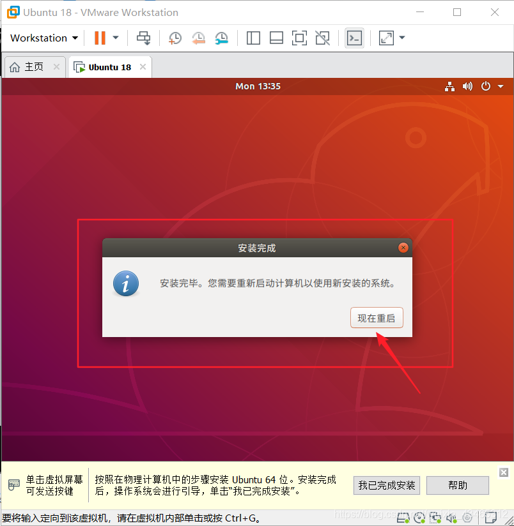
Task: Click the 帮助 help button
Action: pos(458,485)
